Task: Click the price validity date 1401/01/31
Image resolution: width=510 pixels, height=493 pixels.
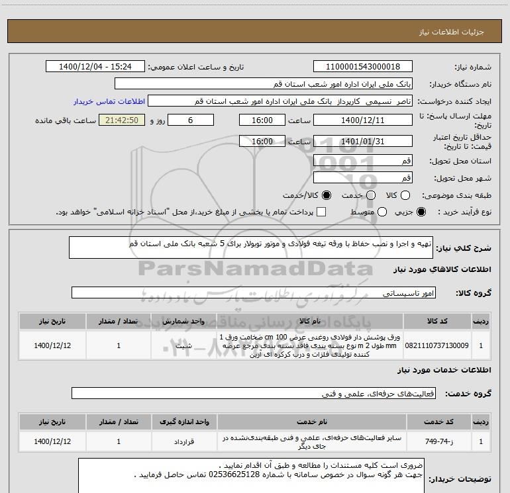Action: coord(363,142)
